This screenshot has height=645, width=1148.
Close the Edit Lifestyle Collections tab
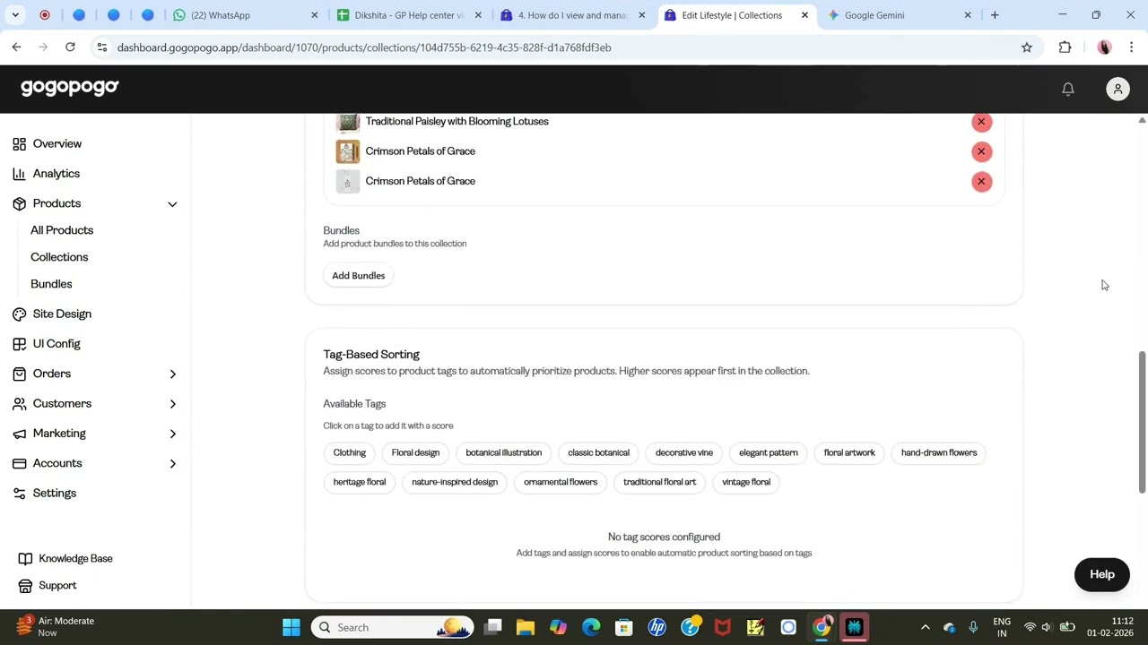(x=804, y=15)
